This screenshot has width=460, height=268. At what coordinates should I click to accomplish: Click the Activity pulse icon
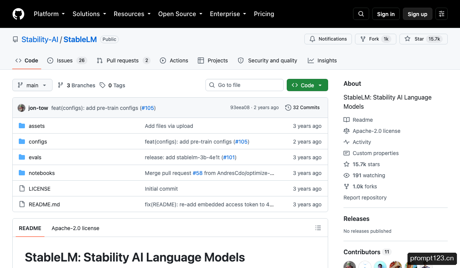coord(347,142)
